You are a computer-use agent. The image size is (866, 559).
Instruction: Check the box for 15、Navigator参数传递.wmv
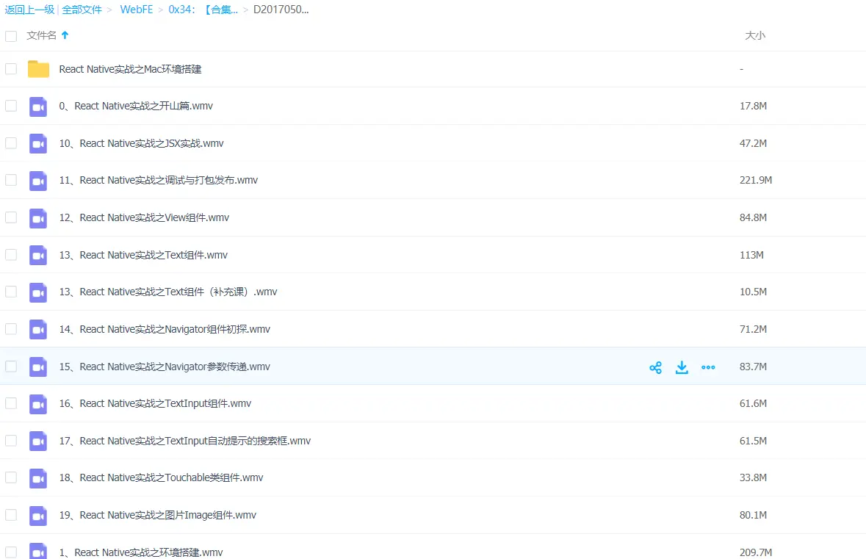tap(11, 367)
